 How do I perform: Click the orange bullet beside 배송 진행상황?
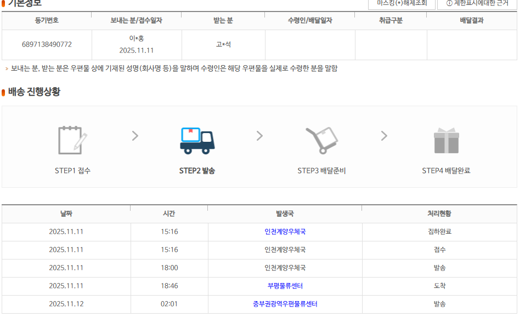tap(4, 93)
